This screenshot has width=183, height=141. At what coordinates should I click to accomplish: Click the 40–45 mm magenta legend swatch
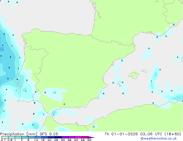pyautogui.click(x=78, y=137)
